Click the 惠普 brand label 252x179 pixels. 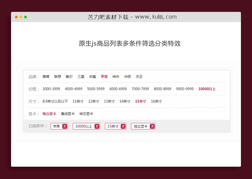(x=45, y=77)
